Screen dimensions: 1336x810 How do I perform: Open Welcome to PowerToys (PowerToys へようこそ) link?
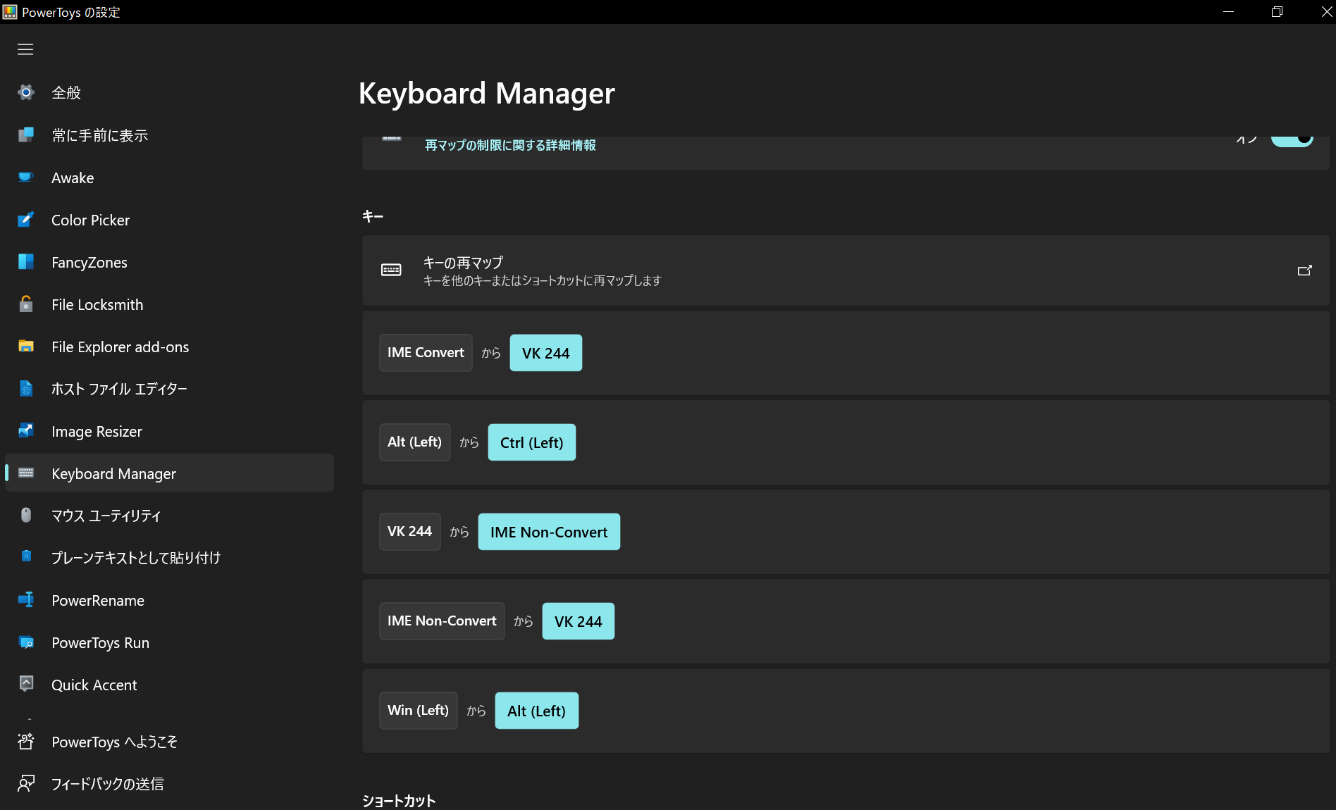pos(169,742)
